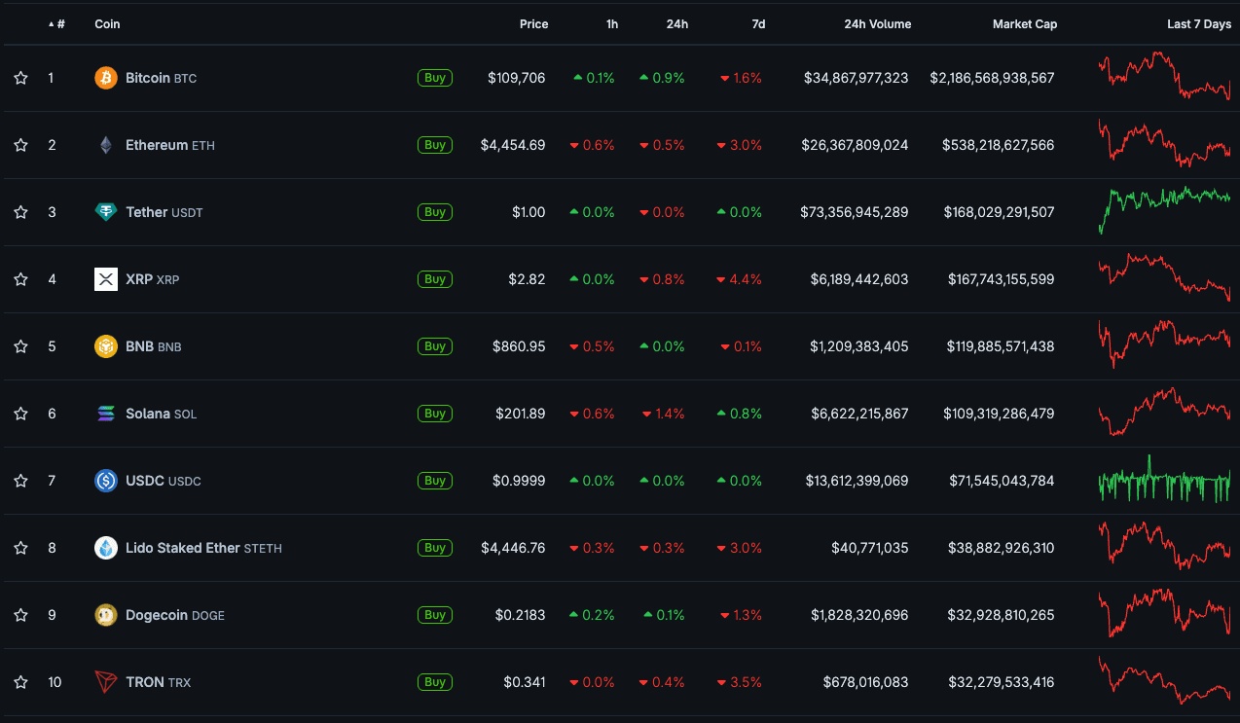
Task: Sort by Price column header
Action: click(533, 24)
